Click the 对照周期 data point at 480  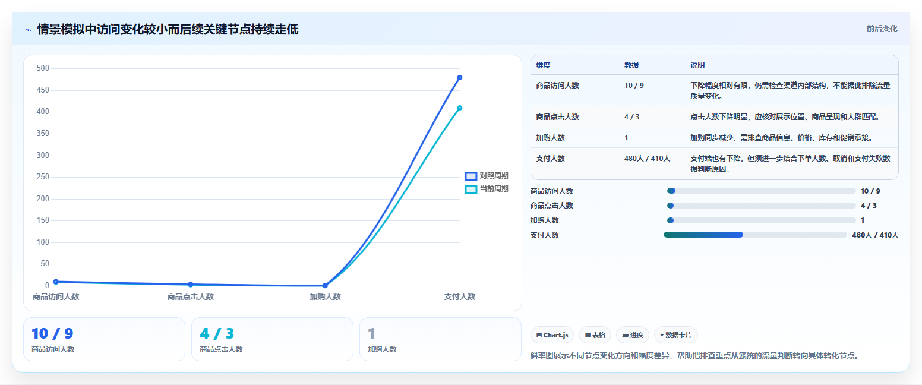(460, 77)
